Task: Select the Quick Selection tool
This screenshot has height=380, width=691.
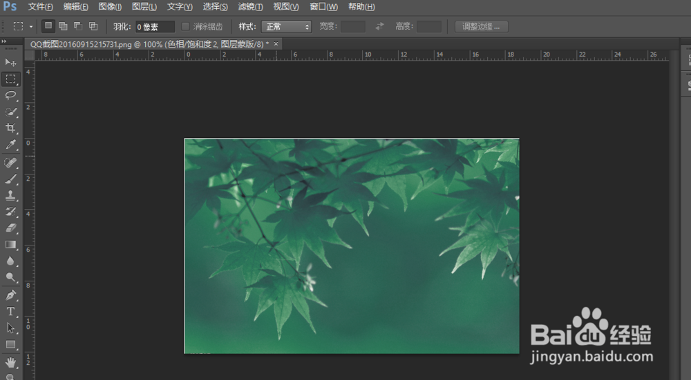Action: (10, 112)
